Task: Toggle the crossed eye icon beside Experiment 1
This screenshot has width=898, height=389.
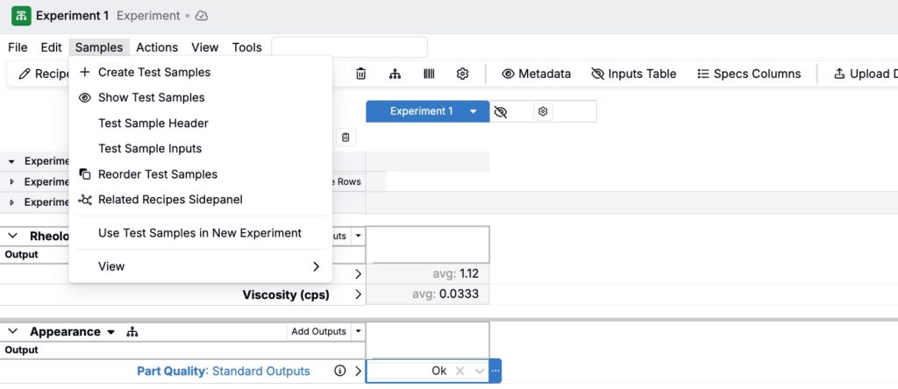Action: tap(501, 111)
